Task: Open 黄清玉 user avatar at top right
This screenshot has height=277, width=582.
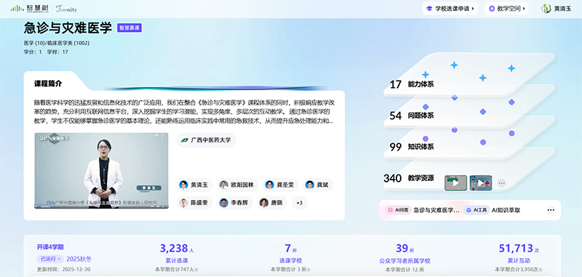Action: pyautogui.click(x=546, y=9)
